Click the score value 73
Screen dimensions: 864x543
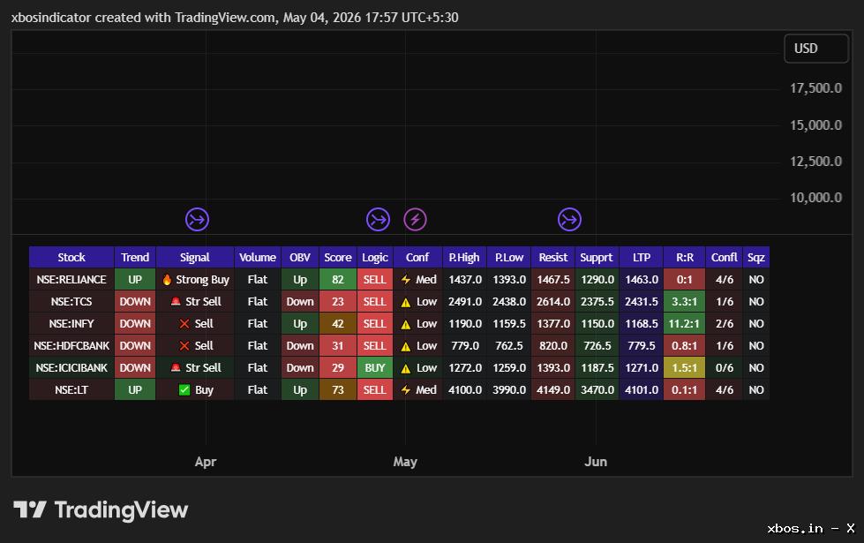[x=338, y=389]
